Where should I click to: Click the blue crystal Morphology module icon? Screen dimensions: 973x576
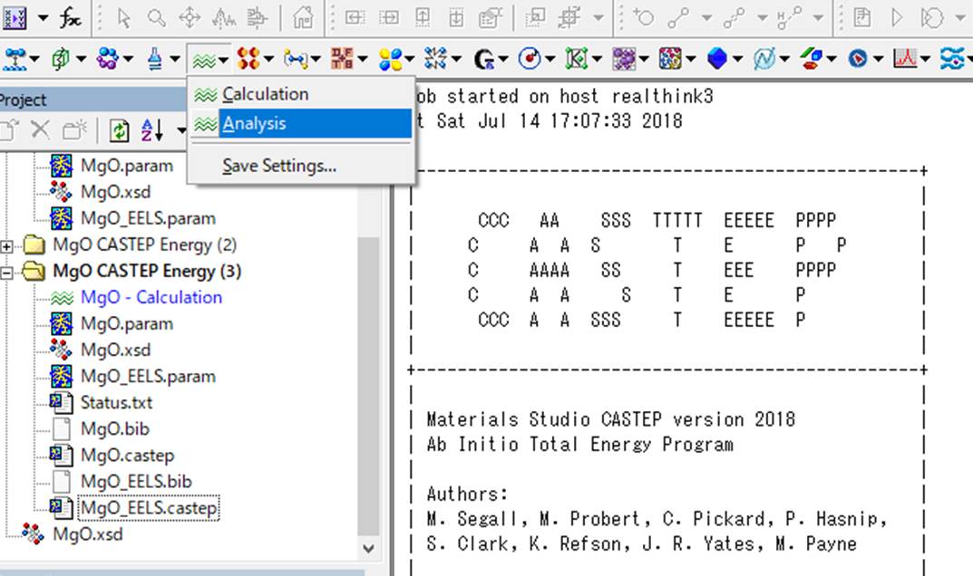(x=716, y=59)
